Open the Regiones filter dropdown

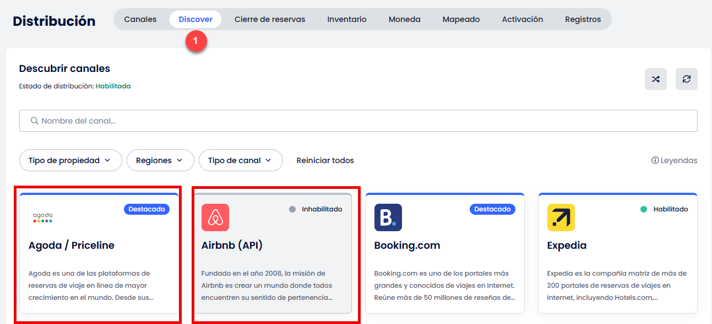(160, 160)
